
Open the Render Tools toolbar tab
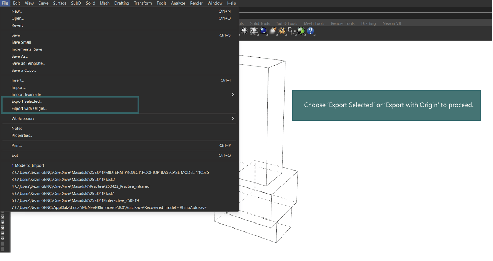(x=343, y=23)
